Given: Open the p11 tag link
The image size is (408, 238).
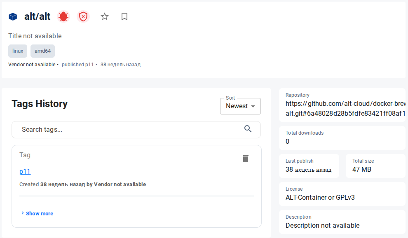Looking at the screenshot, I should pos(25,171).
